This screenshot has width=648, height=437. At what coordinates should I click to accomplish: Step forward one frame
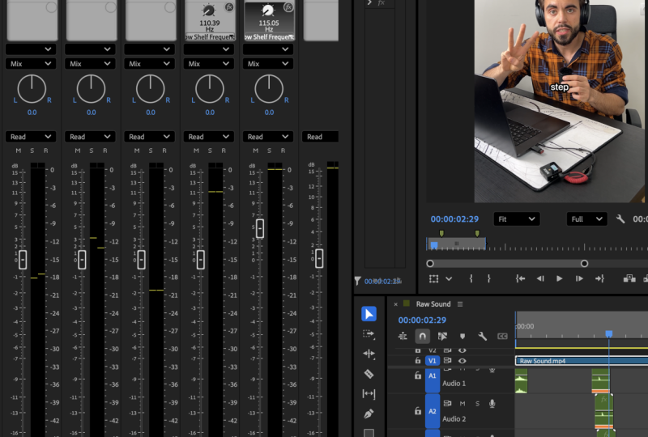(579, 279)
